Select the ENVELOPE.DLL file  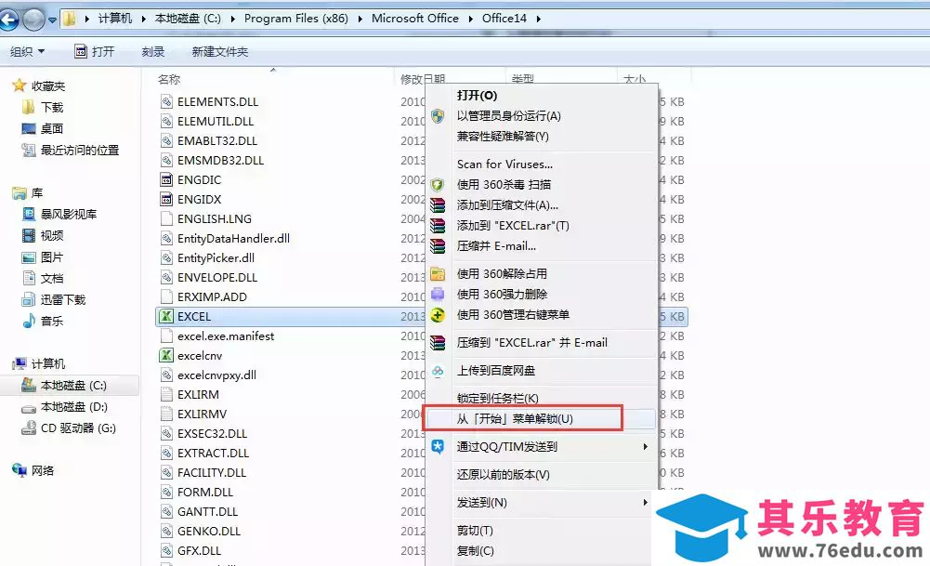pos(217,278)
